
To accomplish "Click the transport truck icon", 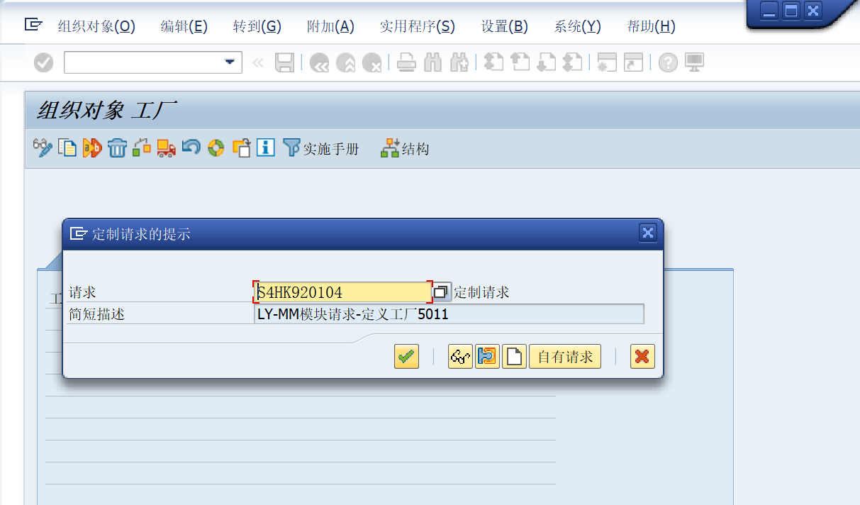I will [167, 148].
